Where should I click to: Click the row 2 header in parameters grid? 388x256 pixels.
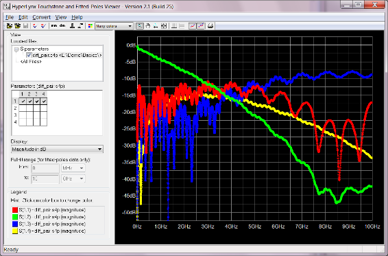tap(15, 108)
